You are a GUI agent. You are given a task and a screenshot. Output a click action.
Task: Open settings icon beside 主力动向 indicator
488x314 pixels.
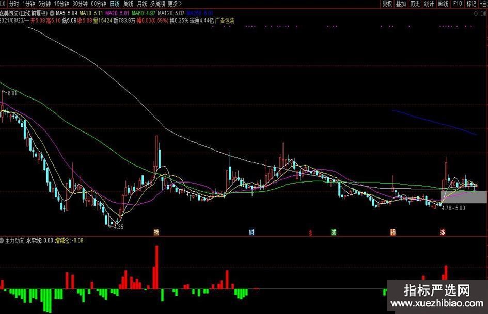2,240
